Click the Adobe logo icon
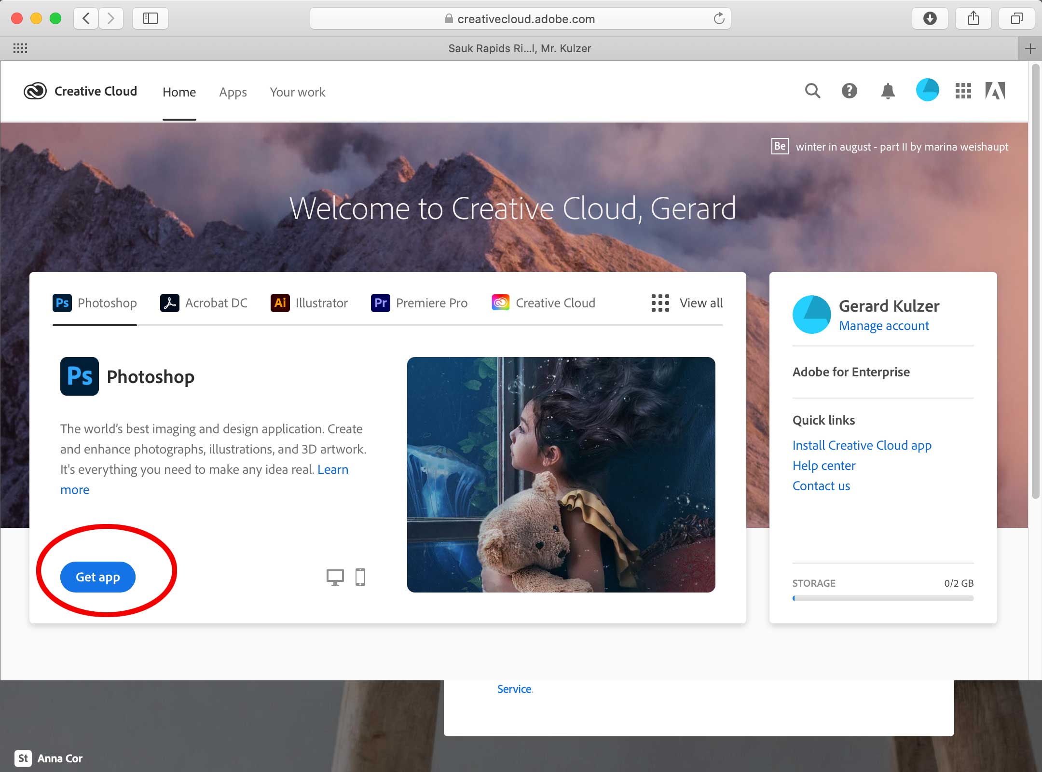The width and height of the screenshot is (1042, 772). 995,91
